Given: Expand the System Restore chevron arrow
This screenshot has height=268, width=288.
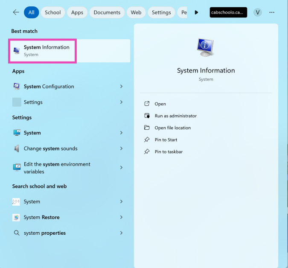Looking at the screenshot, I should (121, 217).
